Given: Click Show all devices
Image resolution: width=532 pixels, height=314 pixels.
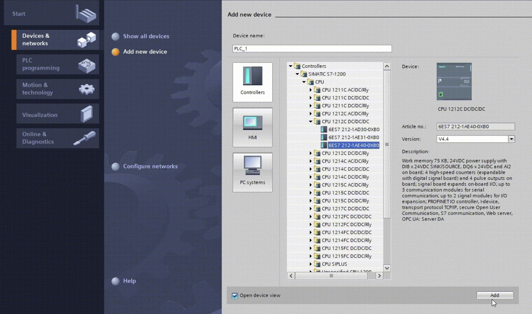Looking at the screenshot, I should coord(146,36).
